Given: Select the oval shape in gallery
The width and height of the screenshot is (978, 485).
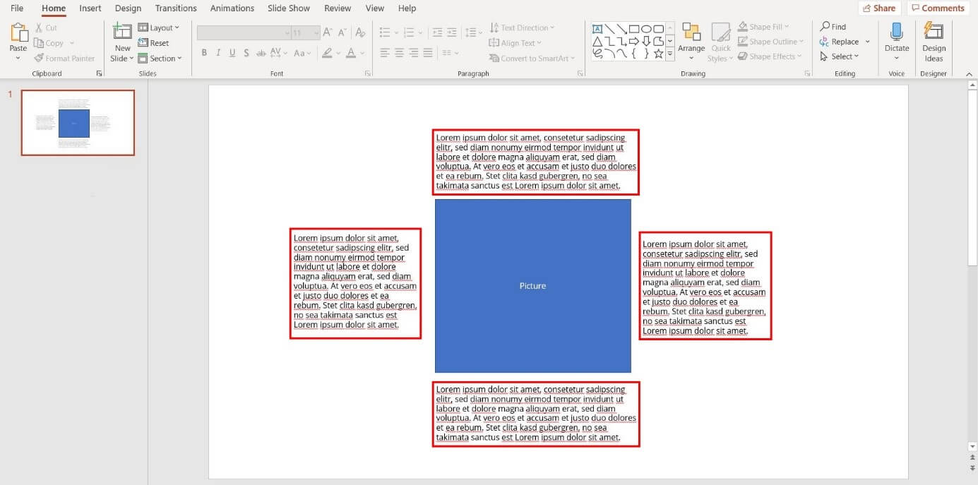Looking at the screenshot, I should click(646, 29).
